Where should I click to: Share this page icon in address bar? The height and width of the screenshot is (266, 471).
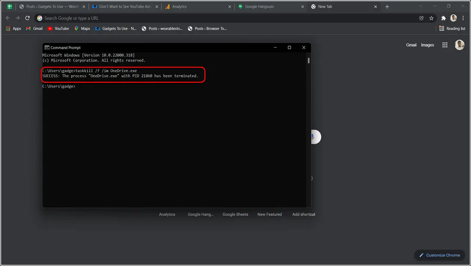[422, 18]
